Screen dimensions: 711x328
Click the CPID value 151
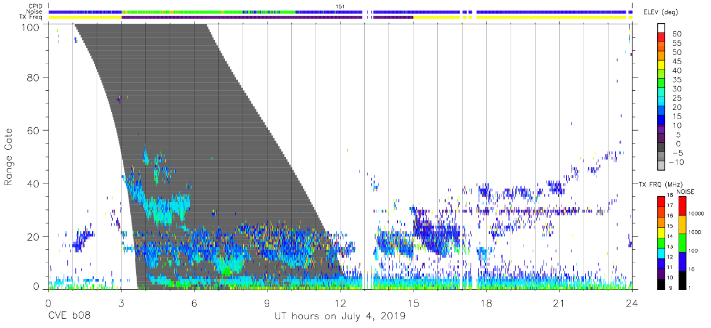click(x=340, y=6)
